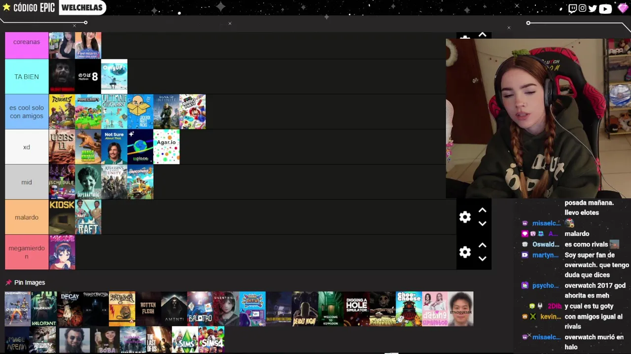Pick the Buckshot Roulette image
The width and height of the screenshot is (631, 354).
tap(383, 309)
